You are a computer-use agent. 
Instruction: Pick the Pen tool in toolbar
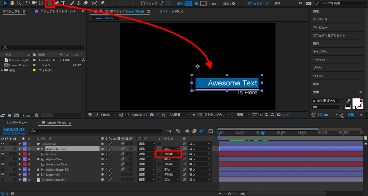coord(57,3)
